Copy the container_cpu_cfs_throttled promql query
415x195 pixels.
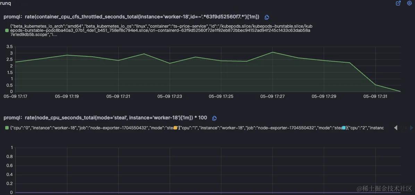click(267, 17)
